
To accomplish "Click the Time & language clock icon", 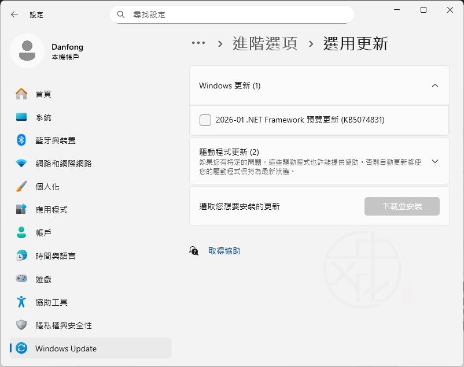I will pyautogui.click(x=21, y=255).
